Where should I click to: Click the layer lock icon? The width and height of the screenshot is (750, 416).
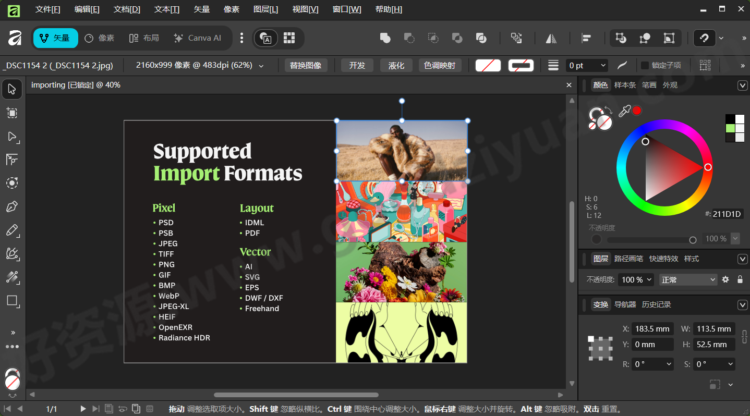pyautogui.click(x=740, y=279)
